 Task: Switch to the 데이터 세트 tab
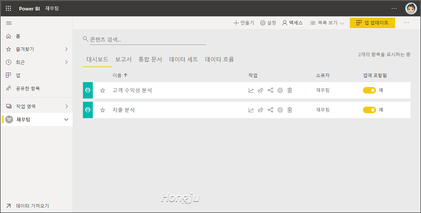pyautogui.click(x=184, y=60)
